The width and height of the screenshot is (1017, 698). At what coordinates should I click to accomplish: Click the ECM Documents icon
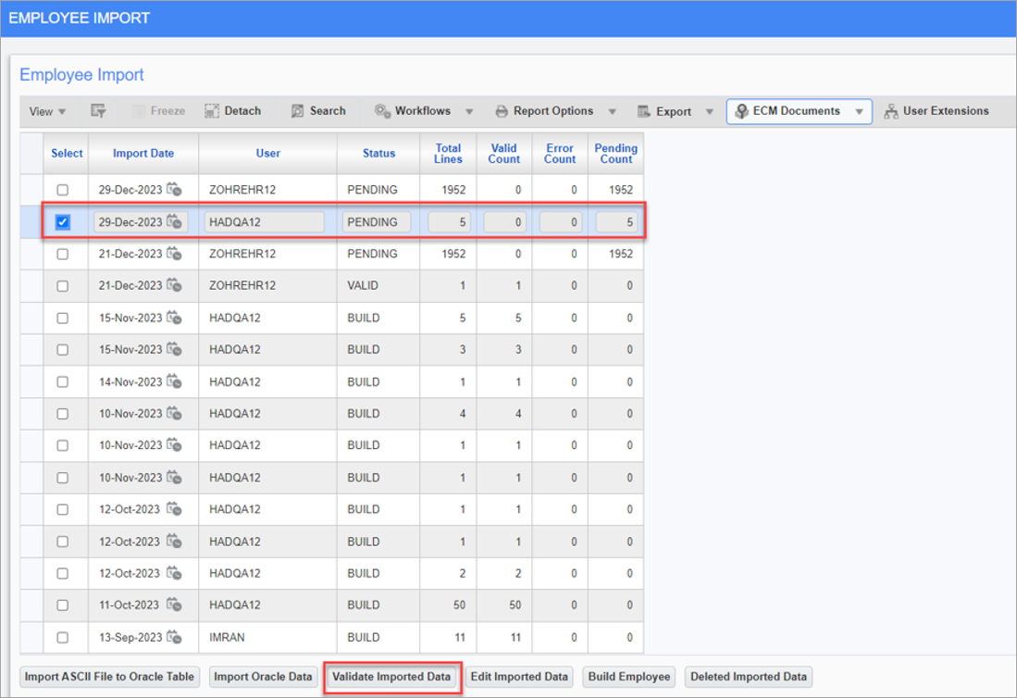click(x=741, y=112)
